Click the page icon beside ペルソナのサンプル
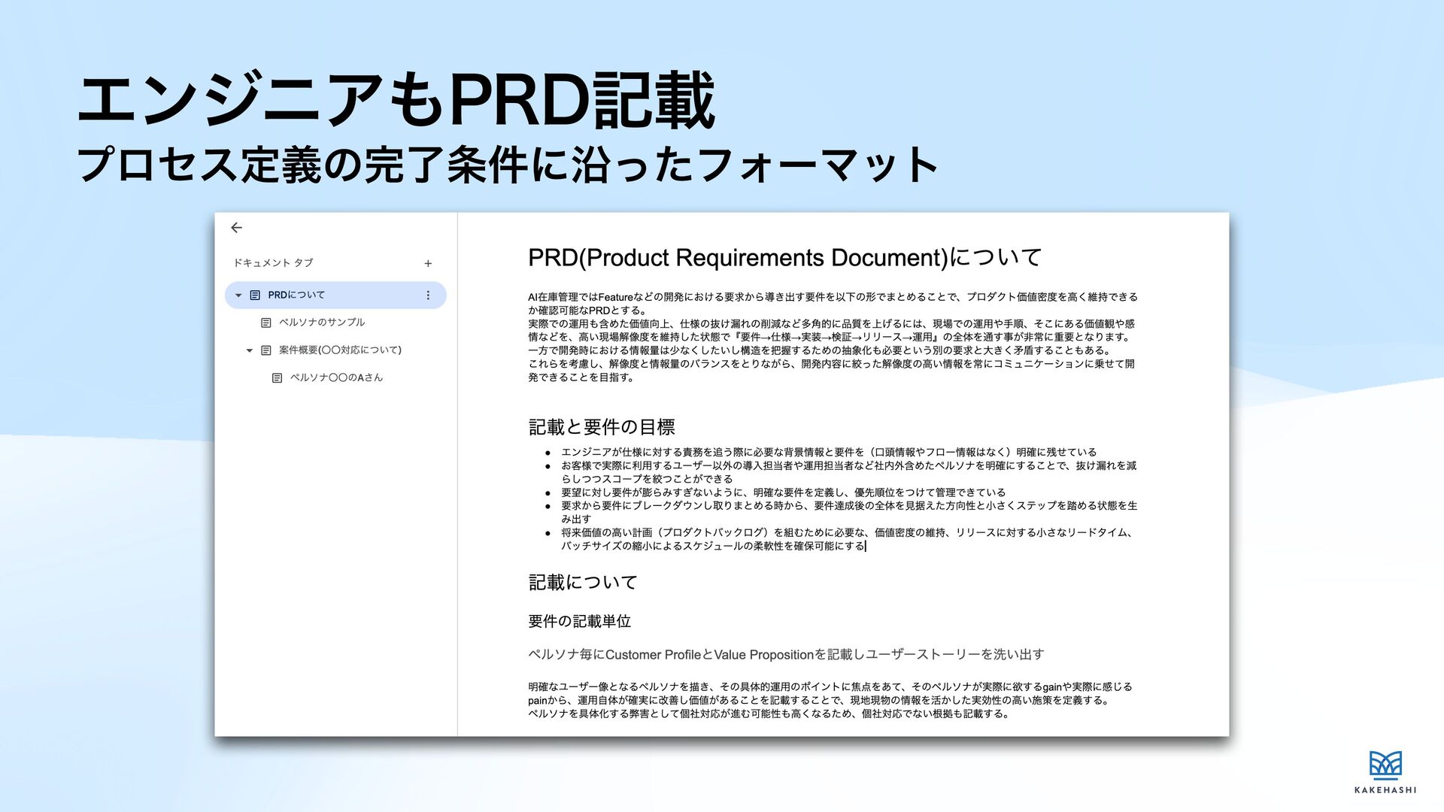 click(x=265, y=323)
